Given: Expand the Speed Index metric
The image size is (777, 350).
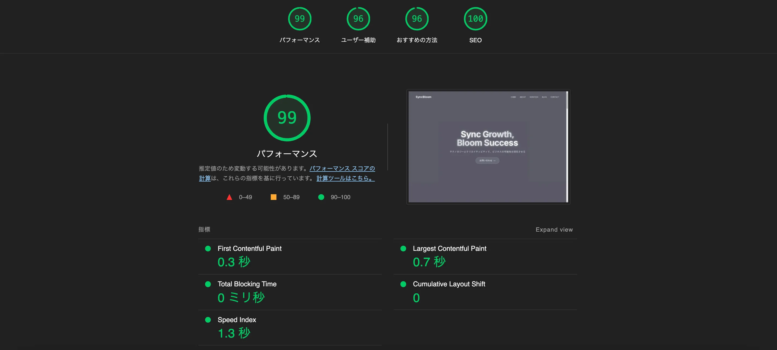Looking at the screenshot, I should pyautogui.click(x=290, y=328).
